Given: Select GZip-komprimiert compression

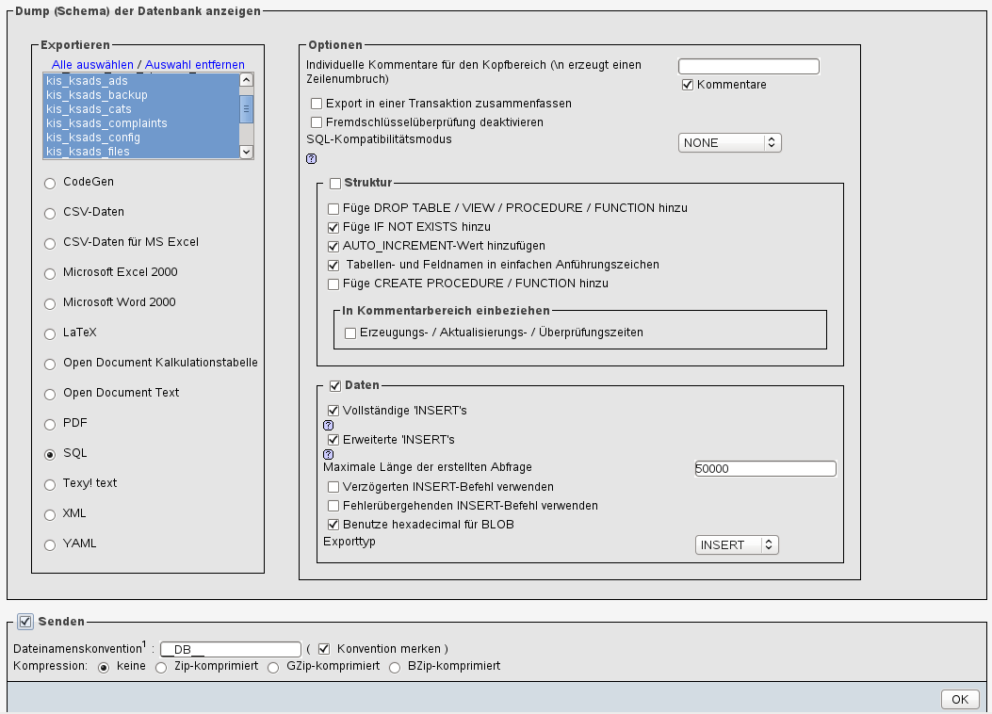Looking at the screenshot, I should [x=273, y=668].
